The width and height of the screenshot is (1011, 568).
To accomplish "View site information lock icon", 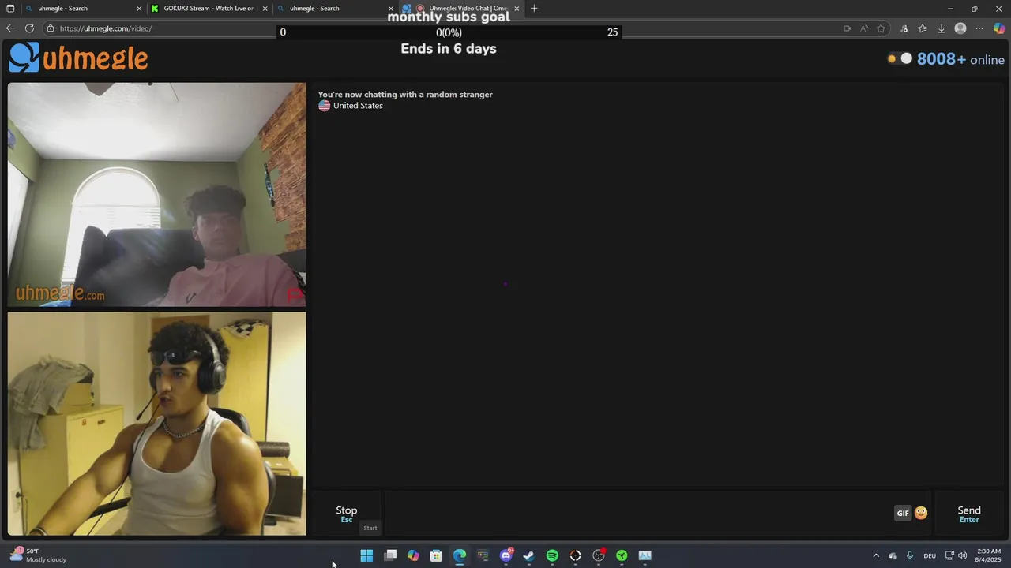I will coord(51,28).
